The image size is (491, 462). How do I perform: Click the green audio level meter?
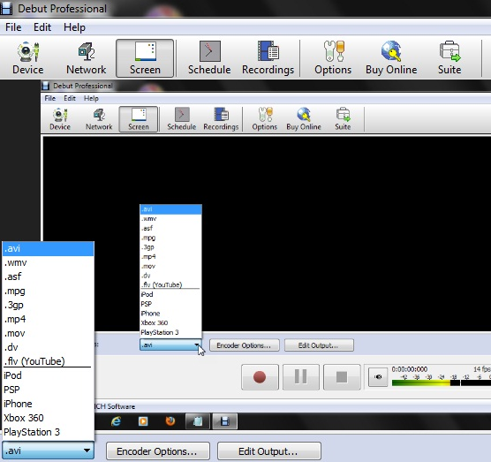(x=442, y=382)
